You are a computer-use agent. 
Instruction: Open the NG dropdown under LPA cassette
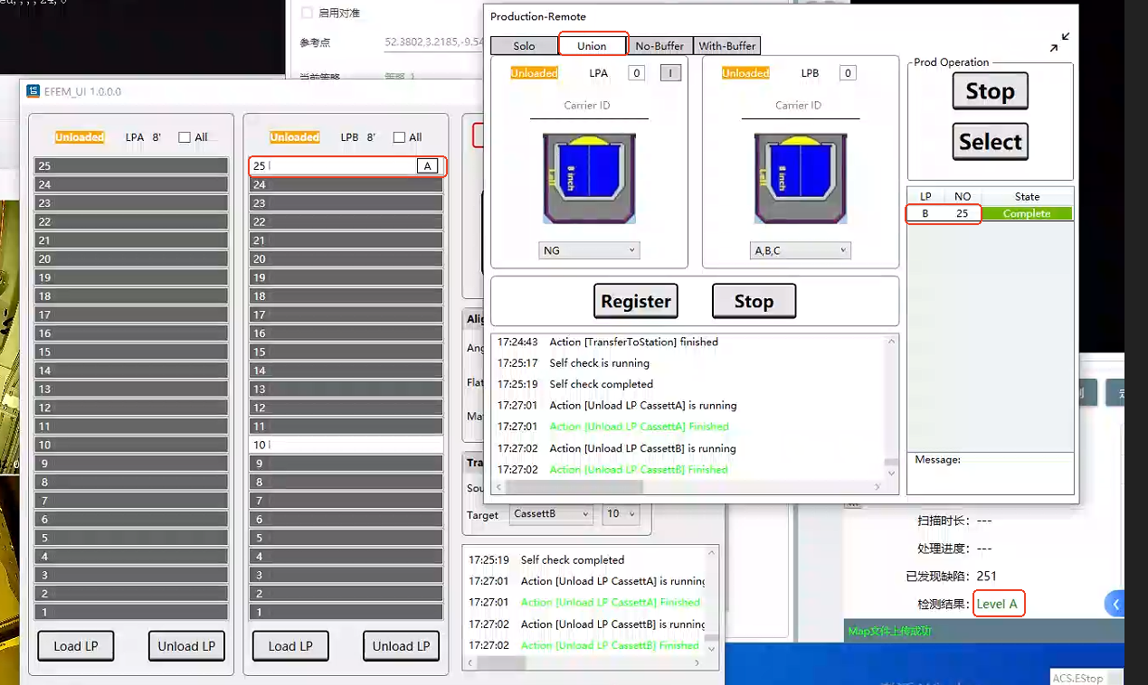click(589, 250)
